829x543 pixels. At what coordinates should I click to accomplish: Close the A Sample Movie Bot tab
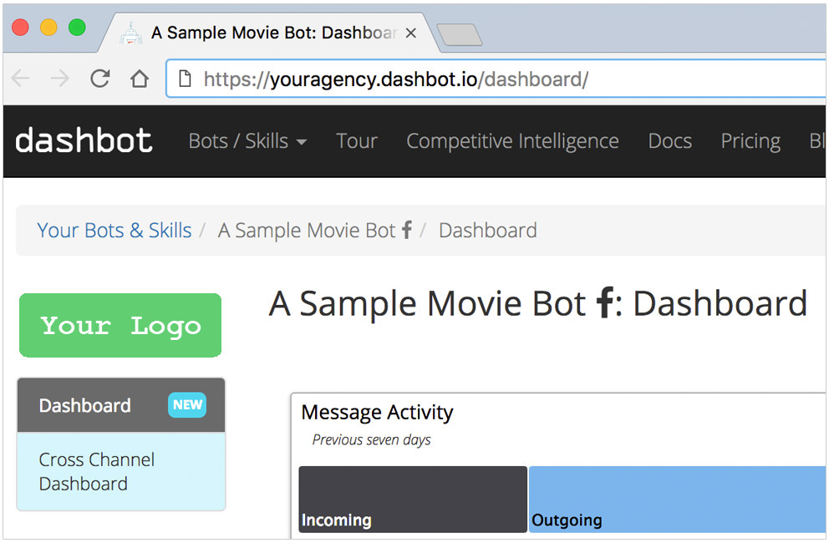point(411,33)
